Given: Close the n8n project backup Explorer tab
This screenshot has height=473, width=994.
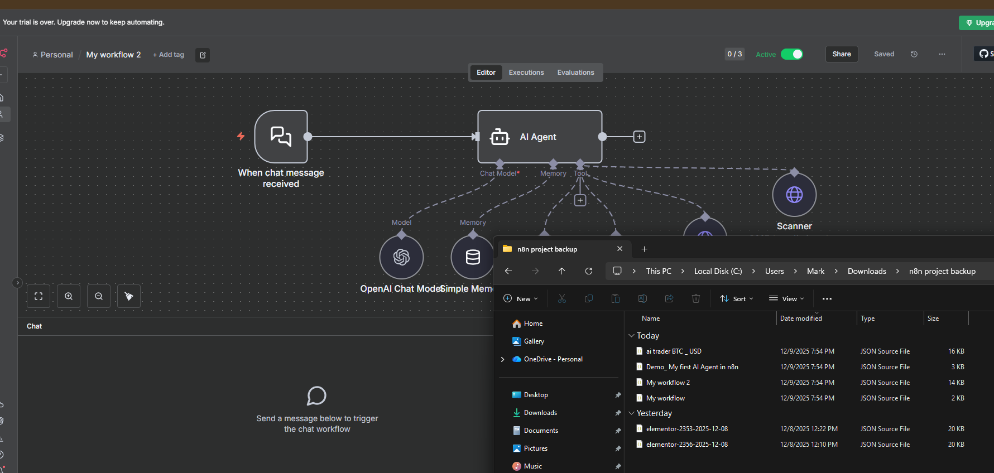Looking at the screenshot, I should 620,249.
